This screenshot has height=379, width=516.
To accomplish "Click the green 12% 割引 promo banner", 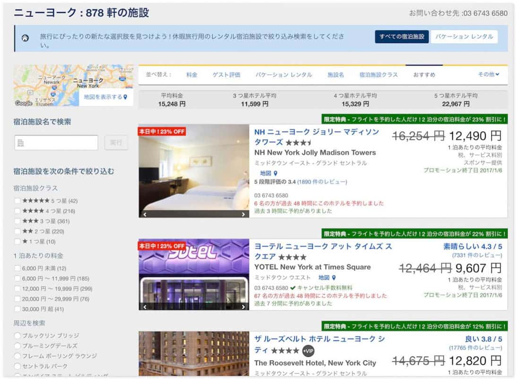I will coord(414,326).
